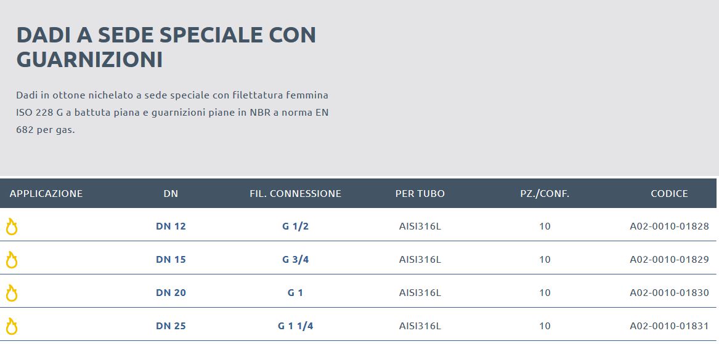
Task: Click the FIL. CONNESSIONE column header
Action: (295, 193)
